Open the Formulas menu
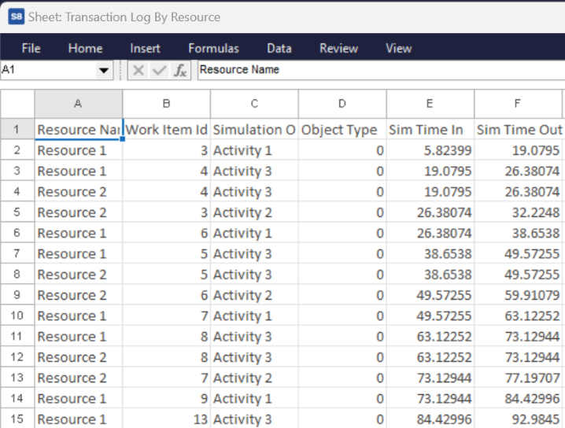 point(213,48)
